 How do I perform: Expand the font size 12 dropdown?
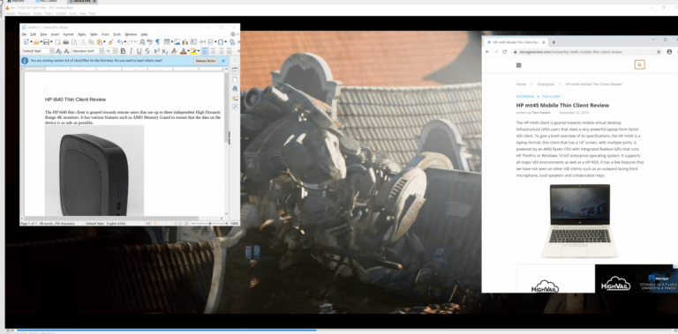pos(115,51)
